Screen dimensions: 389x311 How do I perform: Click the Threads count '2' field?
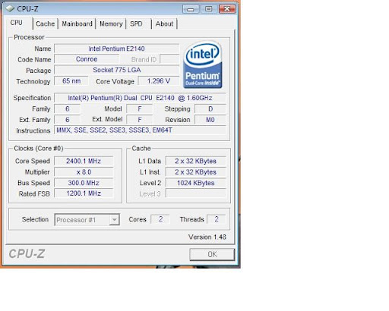coord(217,219)
